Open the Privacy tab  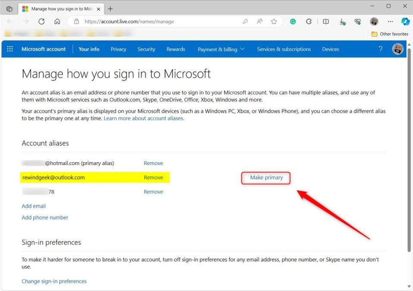119,49
